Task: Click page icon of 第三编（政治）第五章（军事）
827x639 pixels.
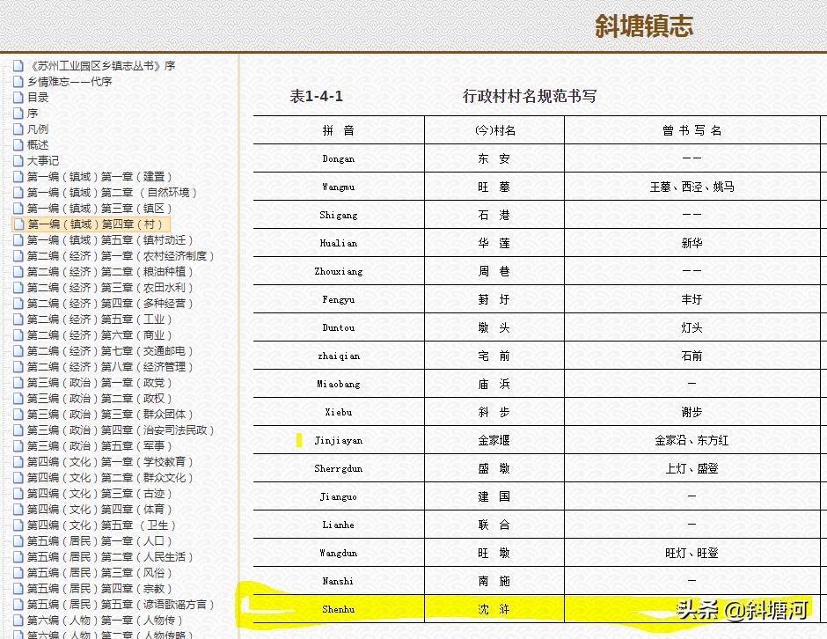Action: [x=18, y=445]
